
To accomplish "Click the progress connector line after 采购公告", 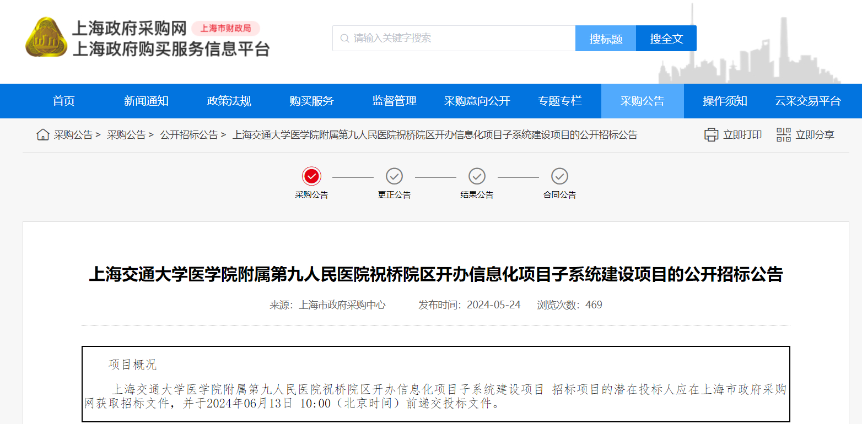I will [x=353, y=176].
